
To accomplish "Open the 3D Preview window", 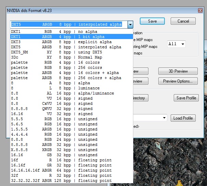I will 178,71.
